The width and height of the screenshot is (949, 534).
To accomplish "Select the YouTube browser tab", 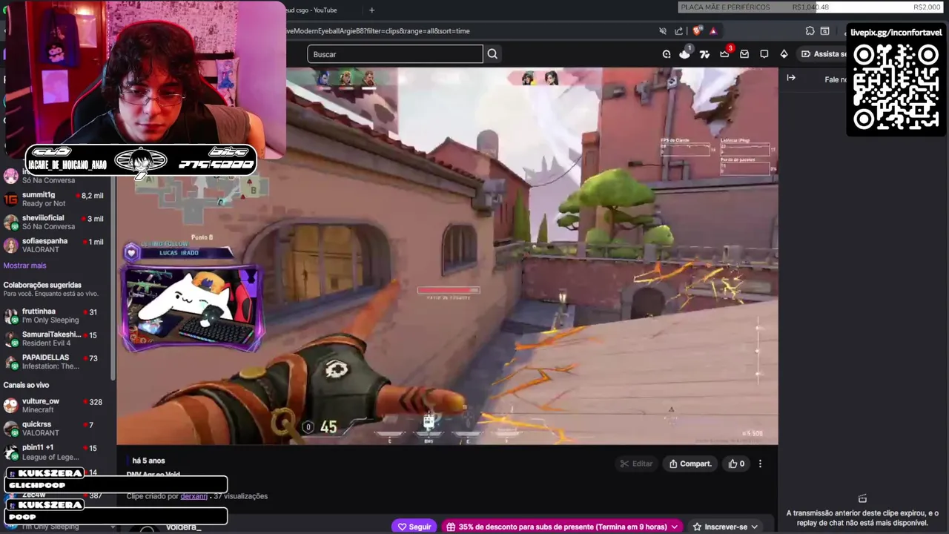I will (x=311, y=10).
